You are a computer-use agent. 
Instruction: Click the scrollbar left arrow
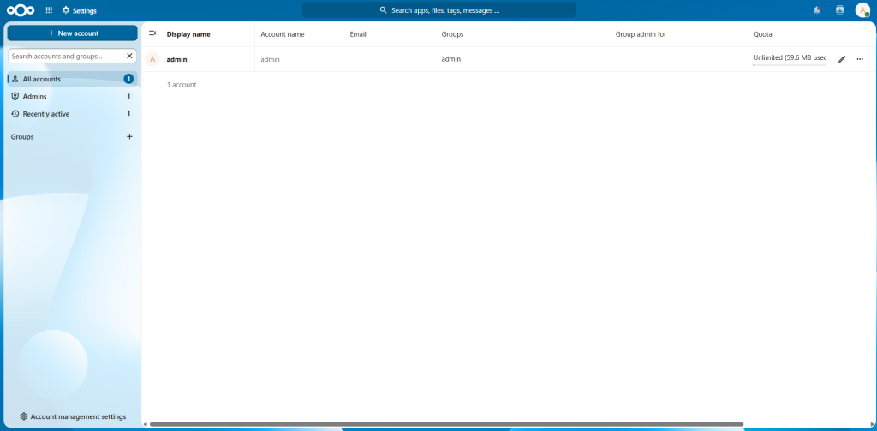tap(146, 424)
